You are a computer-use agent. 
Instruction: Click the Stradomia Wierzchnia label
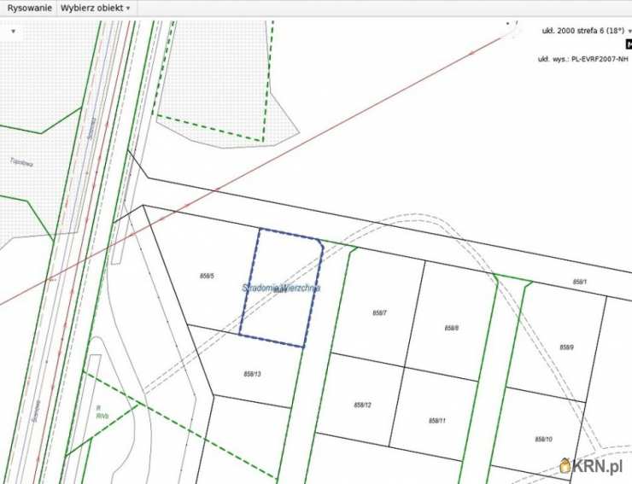[x=281, y=289]
